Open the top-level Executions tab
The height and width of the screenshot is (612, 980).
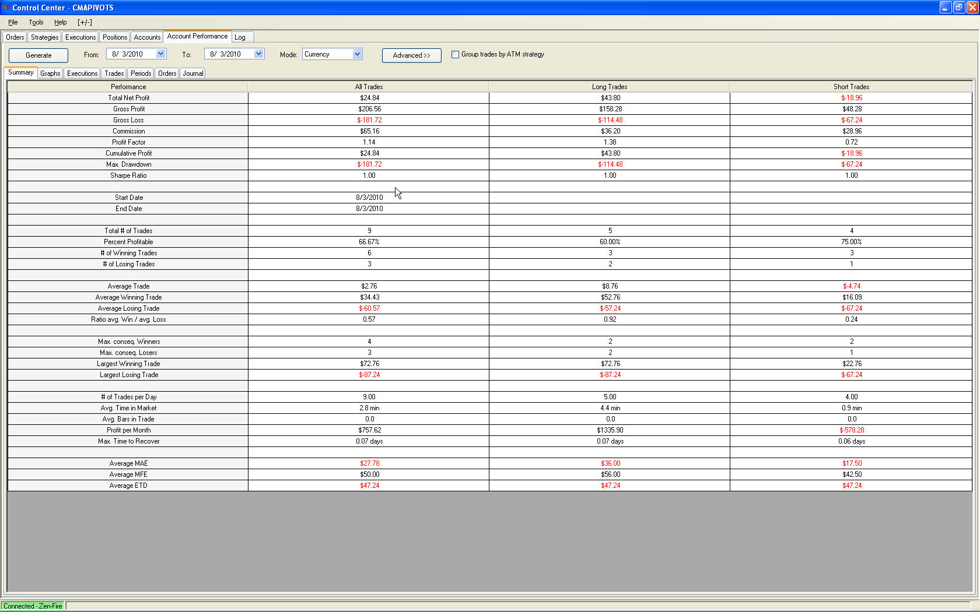pos(80,37)
